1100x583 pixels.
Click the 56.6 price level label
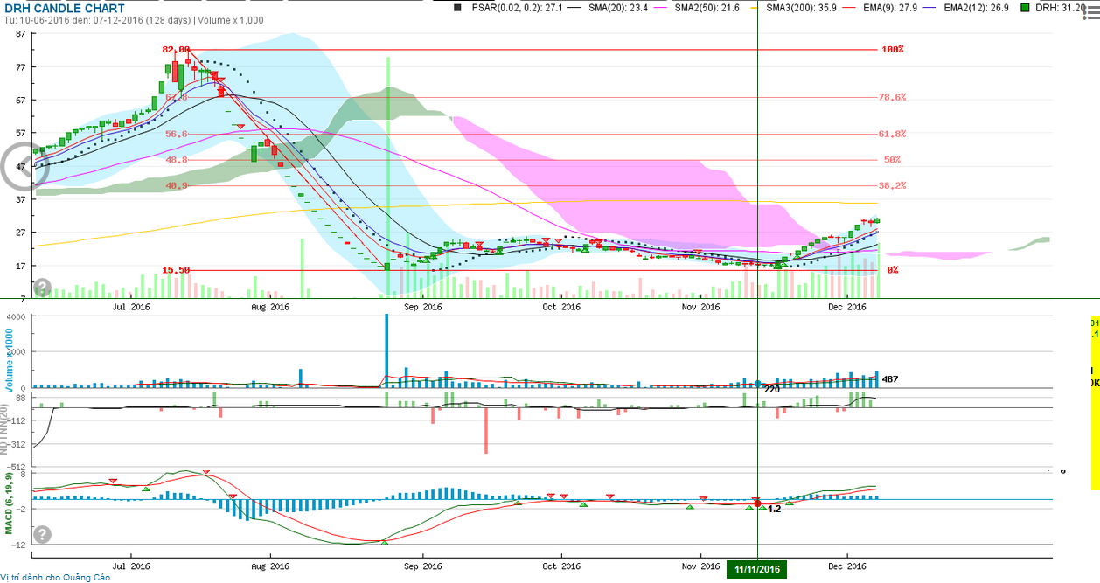click(176, 134)
